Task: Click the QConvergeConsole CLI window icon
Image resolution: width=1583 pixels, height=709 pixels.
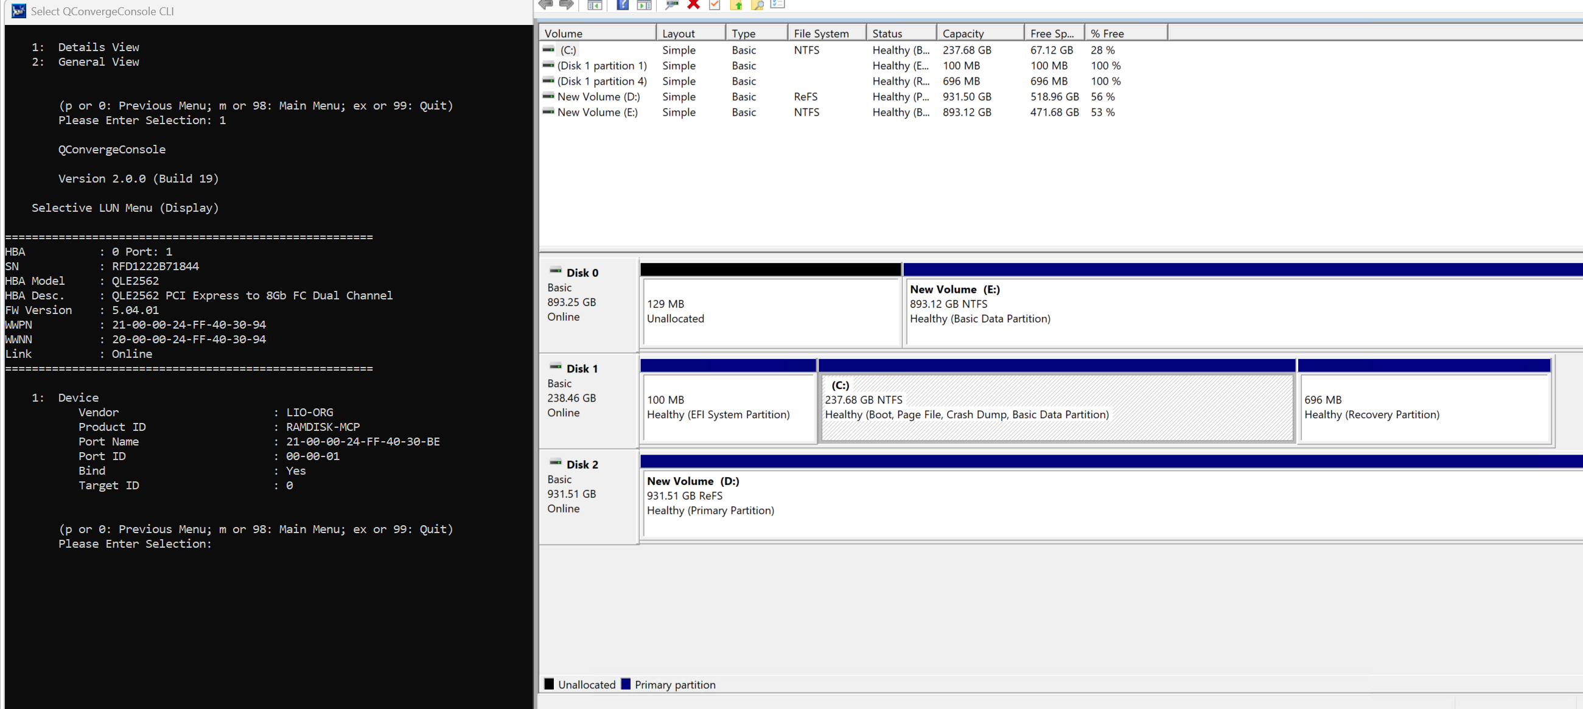Action: tap(18, 11)
